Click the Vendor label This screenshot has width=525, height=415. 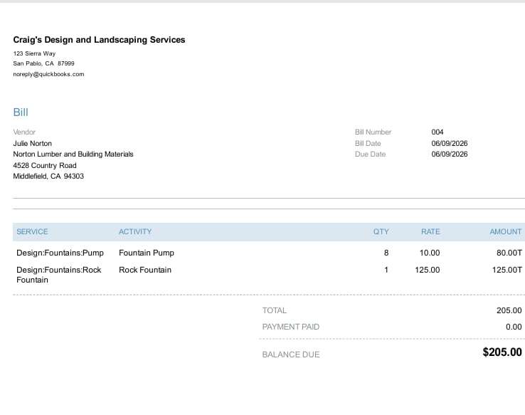coord(24,132)
